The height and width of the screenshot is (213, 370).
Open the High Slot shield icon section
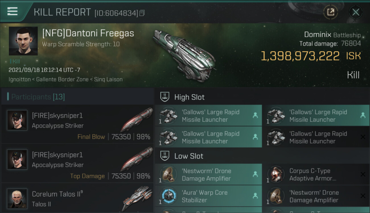pyautogui.click(x=165, y=97)
